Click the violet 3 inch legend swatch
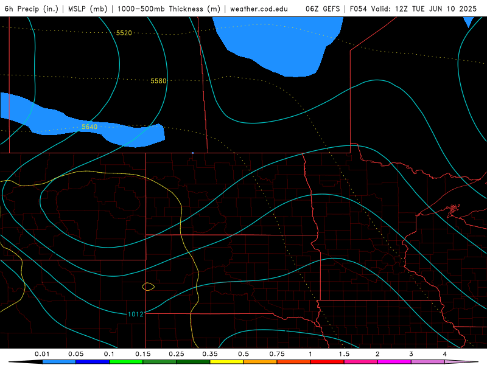 (428, 362)
